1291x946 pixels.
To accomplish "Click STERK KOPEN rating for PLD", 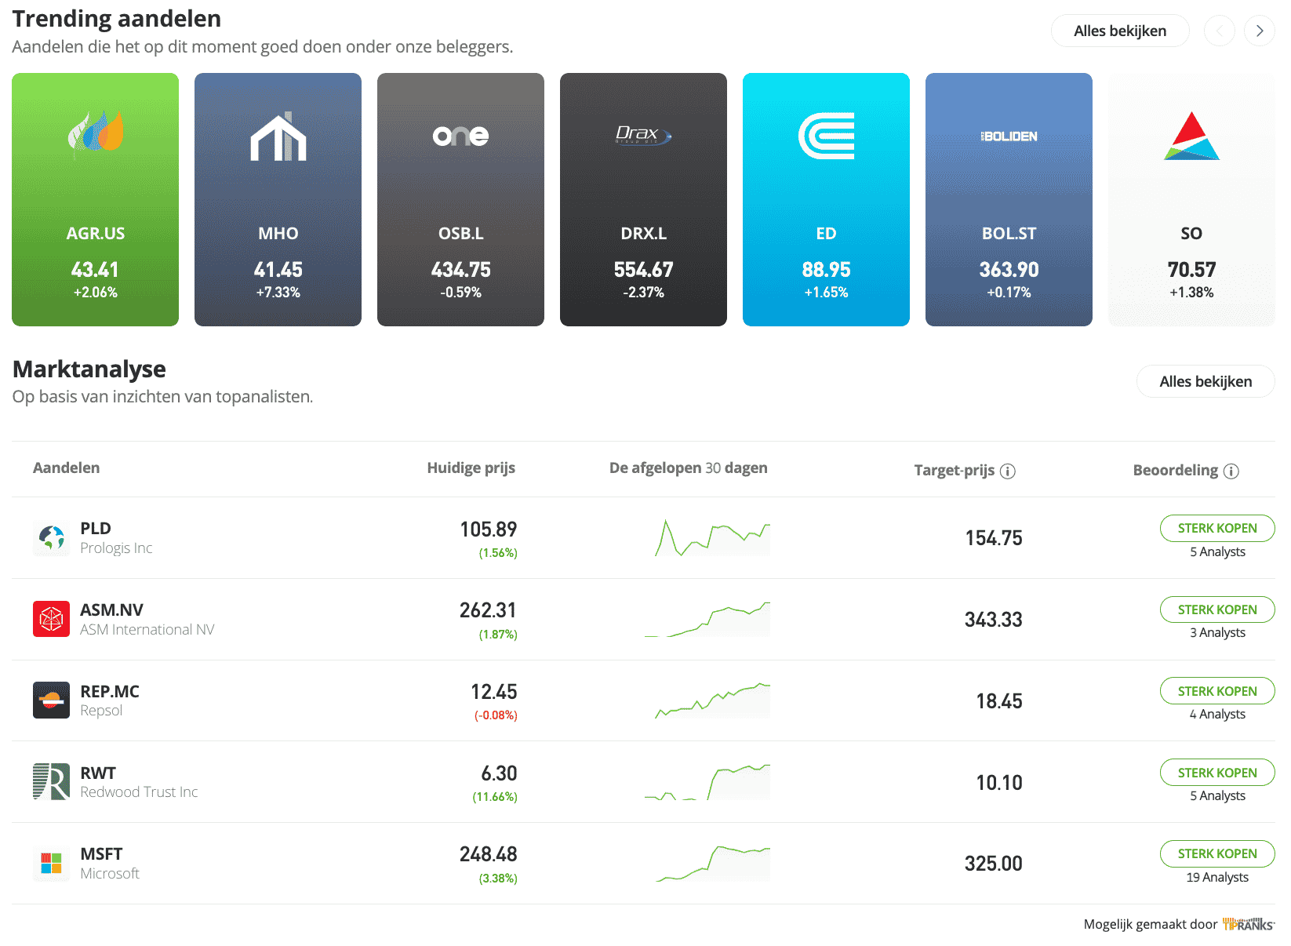I will (x=1217, y=528).
